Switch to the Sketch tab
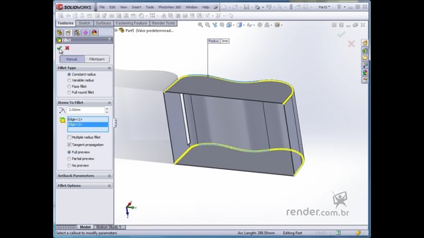The height and width of the screenshot is (238, 424). [x=84, y=23]
